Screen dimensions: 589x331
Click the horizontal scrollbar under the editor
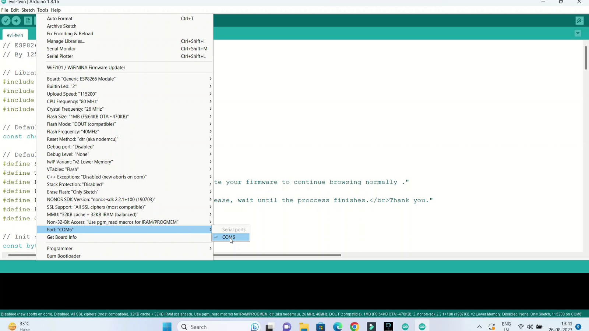point(276,255)
